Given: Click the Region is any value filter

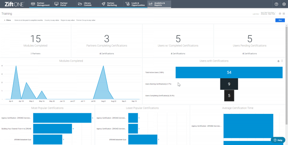Looking at the screenshot, I should tap(68, 20).
